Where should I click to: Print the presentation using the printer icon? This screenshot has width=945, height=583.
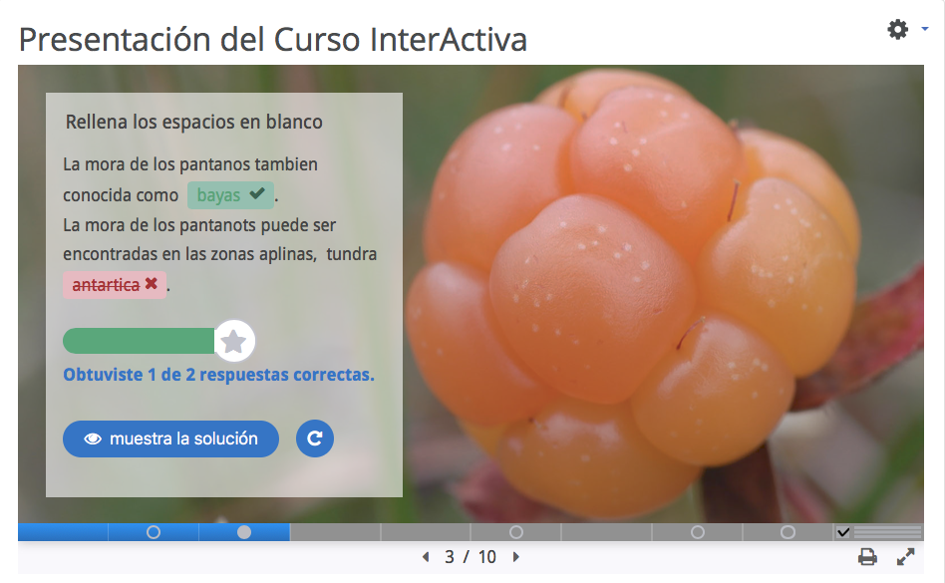[867, 557]
